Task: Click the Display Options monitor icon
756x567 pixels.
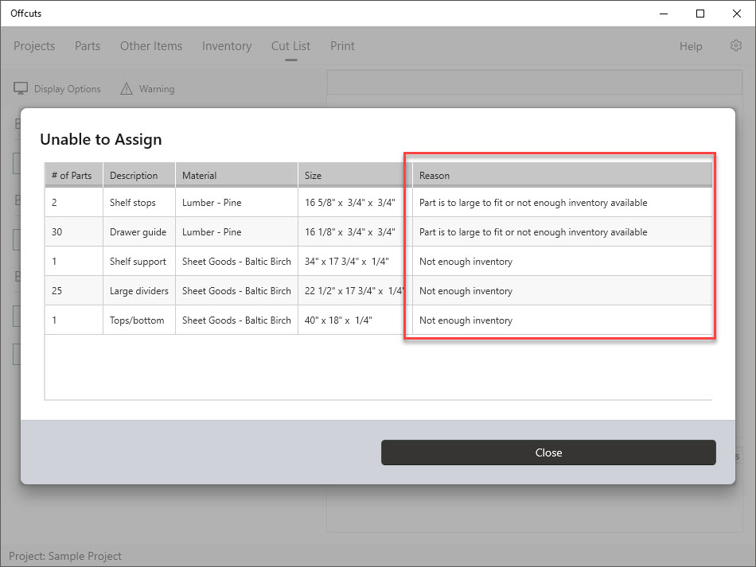Action: tap(20, 88)
